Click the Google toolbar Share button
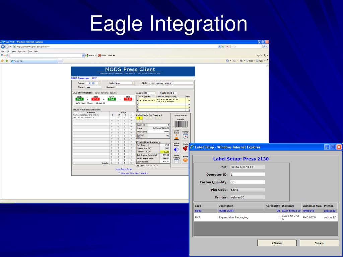Screen dimensions: 343x257 pyautogui.click(x=102, y=56)
